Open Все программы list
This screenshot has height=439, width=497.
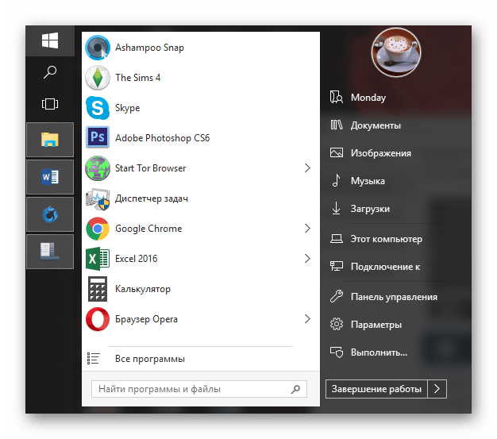point(149,359)
